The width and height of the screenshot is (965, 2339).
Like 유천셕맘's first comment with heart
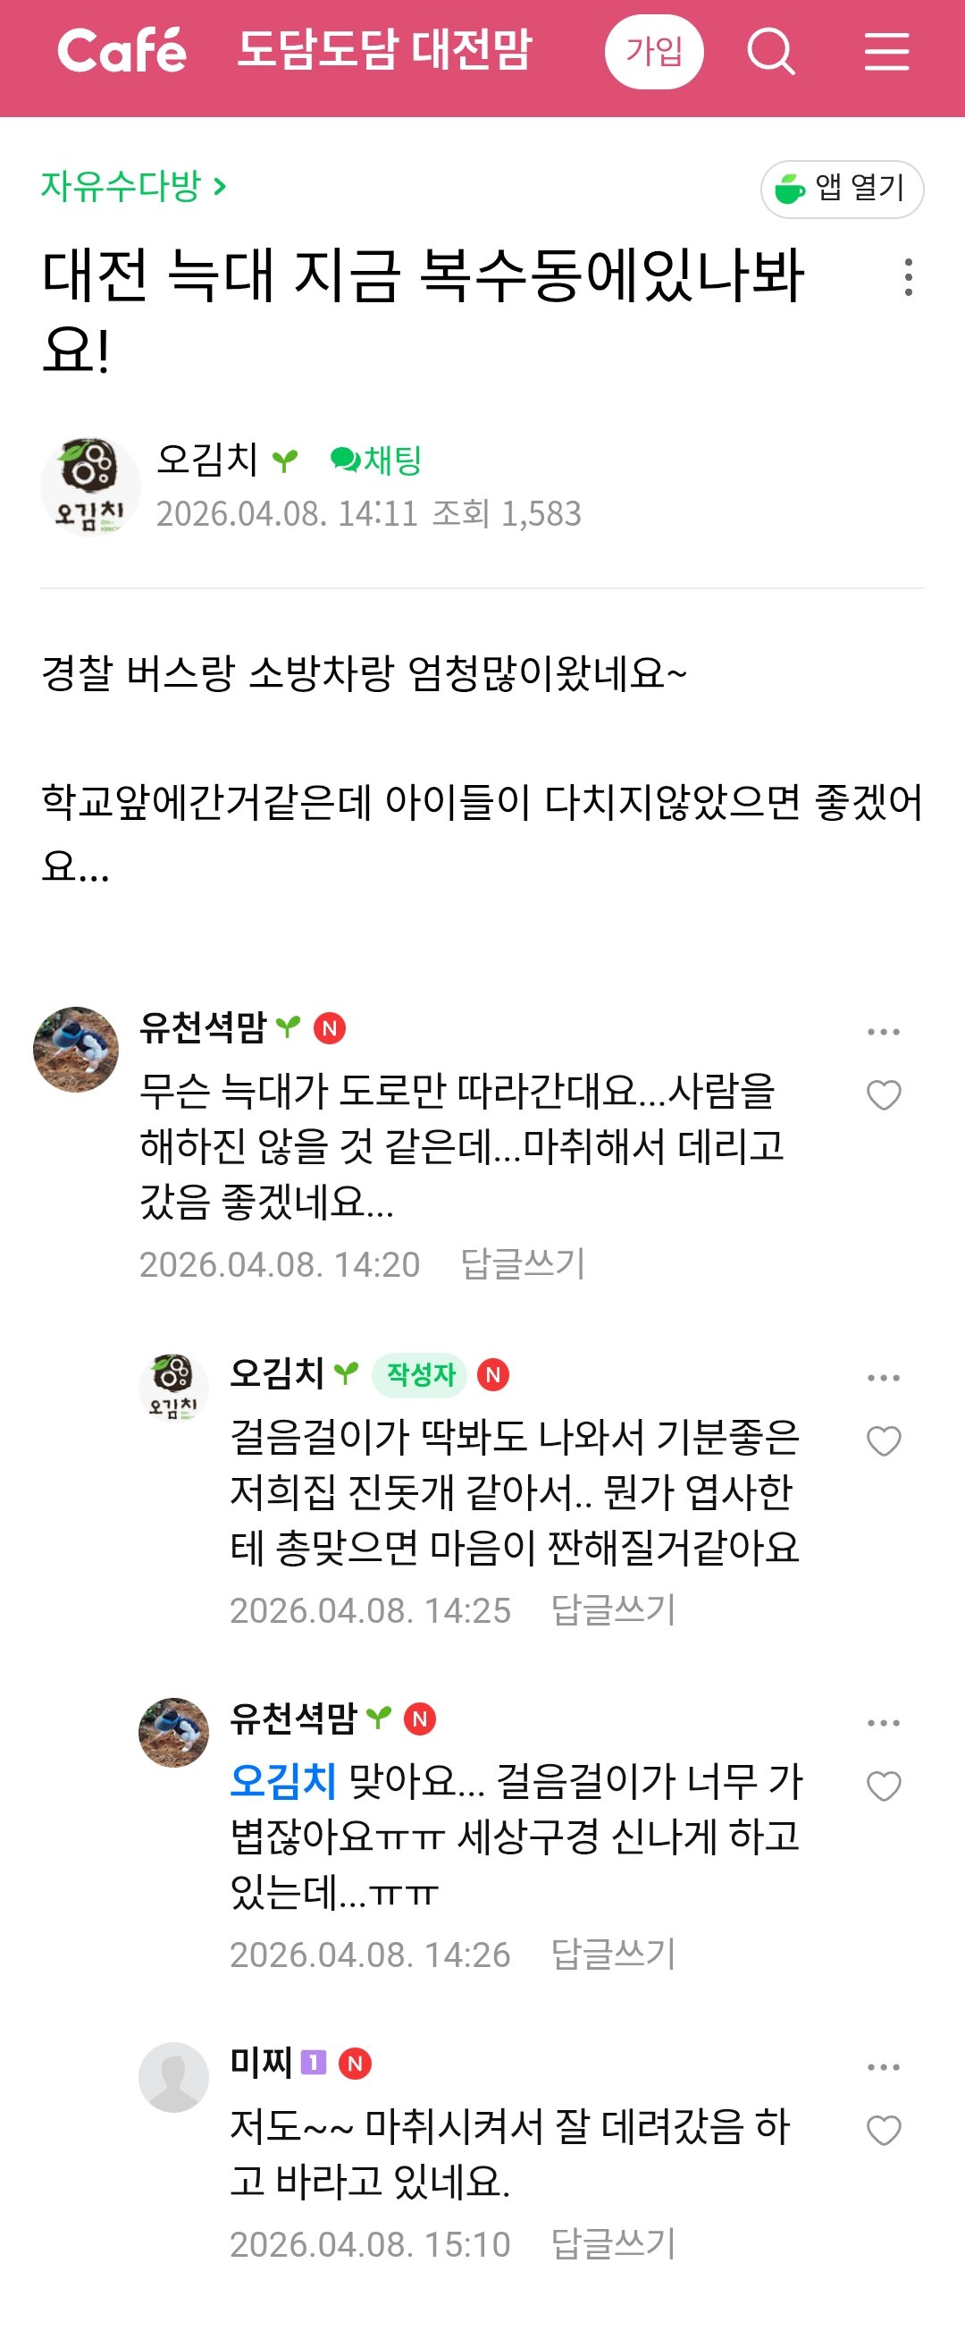point(884,1095)
